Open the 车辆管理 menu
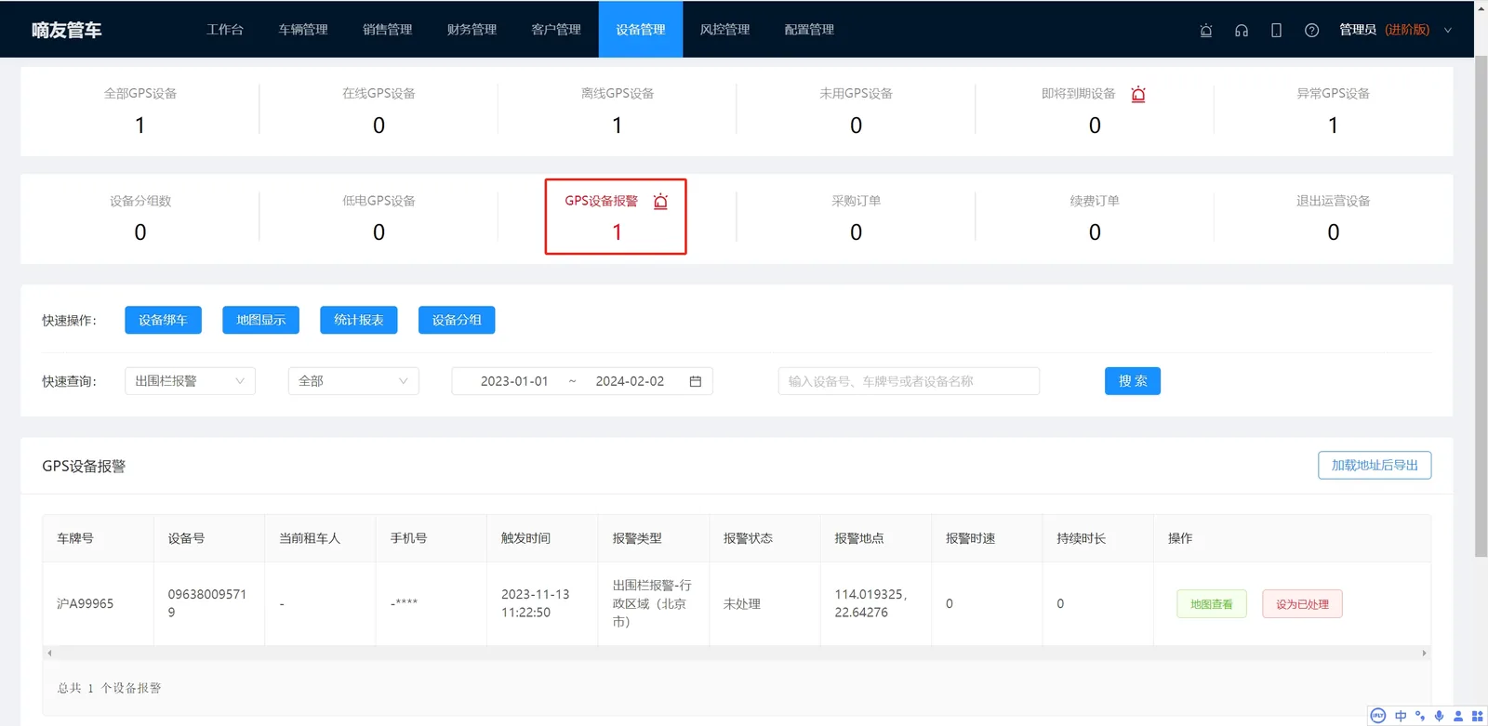 pos(303,30)
